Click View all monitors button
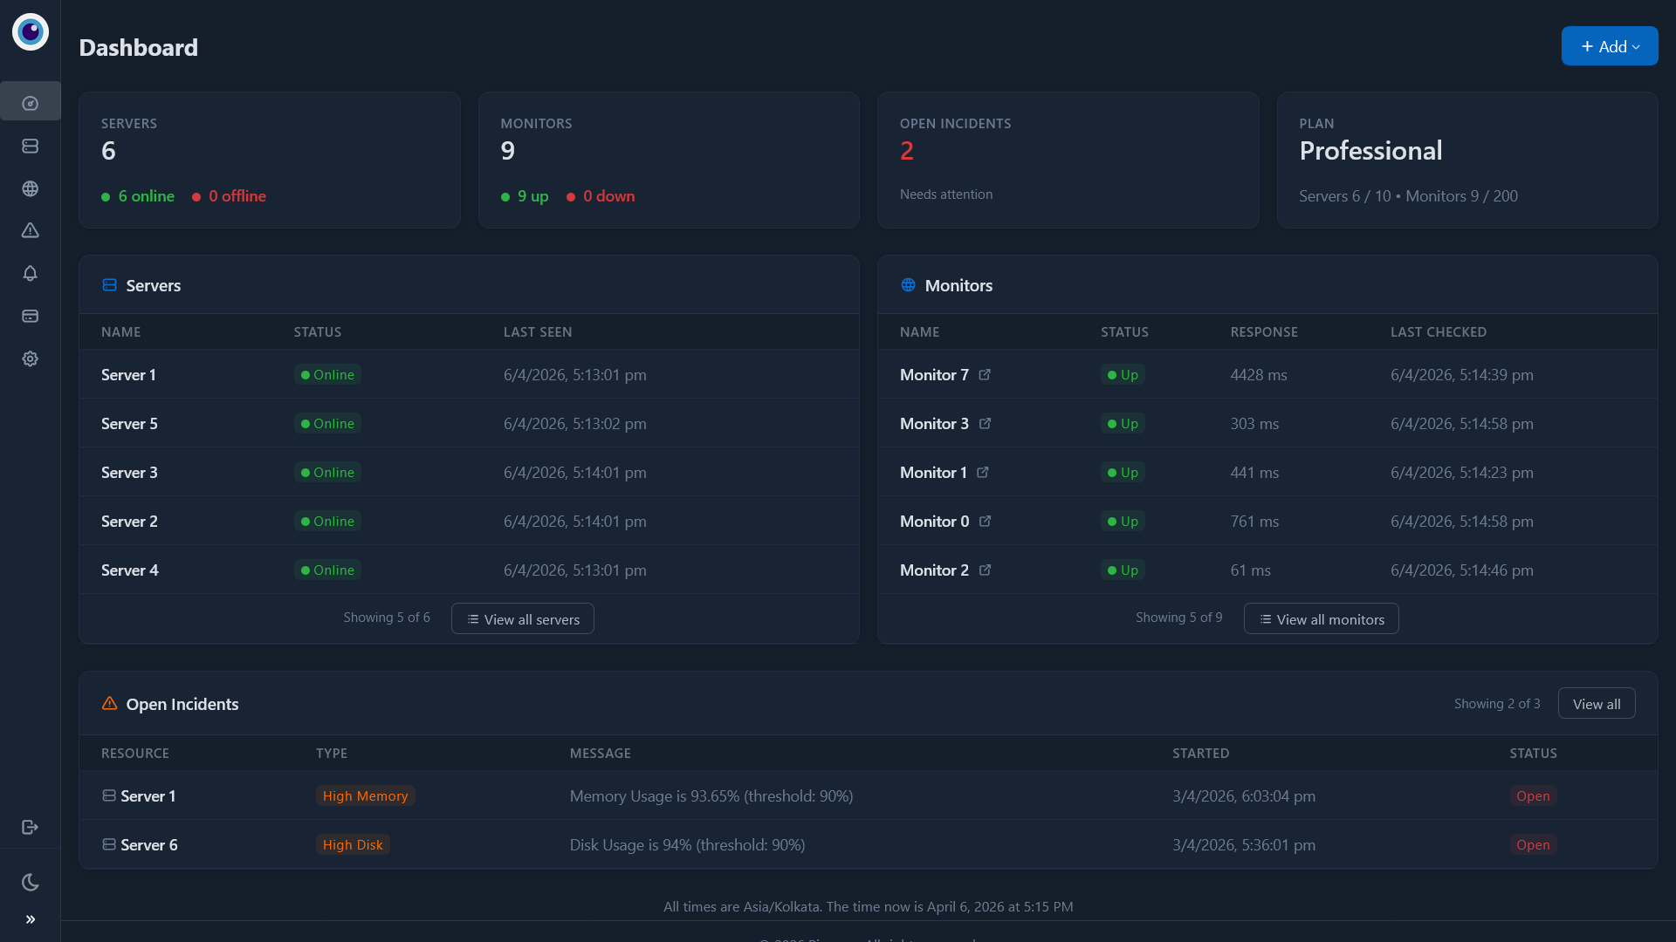 point(1321,619)
